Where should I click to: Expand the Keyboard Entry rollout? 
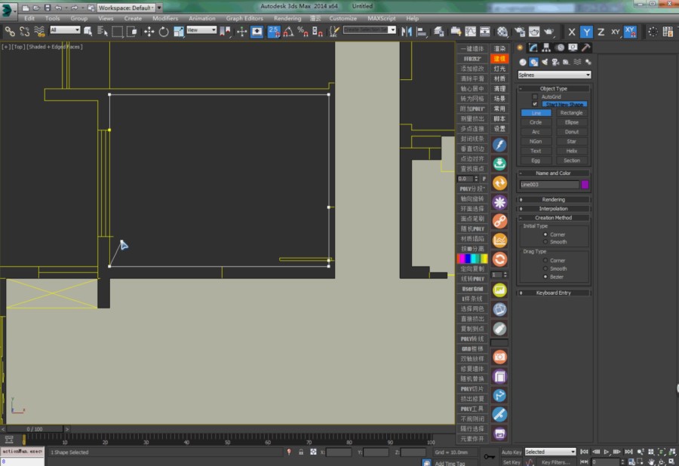(554, 293)
